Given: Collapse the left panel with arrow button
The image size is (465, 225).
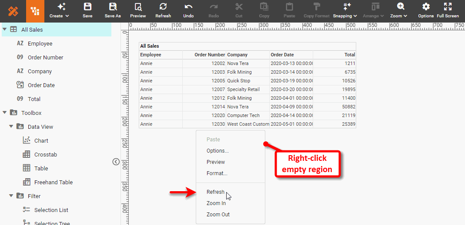Looking at the screenshot, I should pyautogui.click(x=116, y=162).
